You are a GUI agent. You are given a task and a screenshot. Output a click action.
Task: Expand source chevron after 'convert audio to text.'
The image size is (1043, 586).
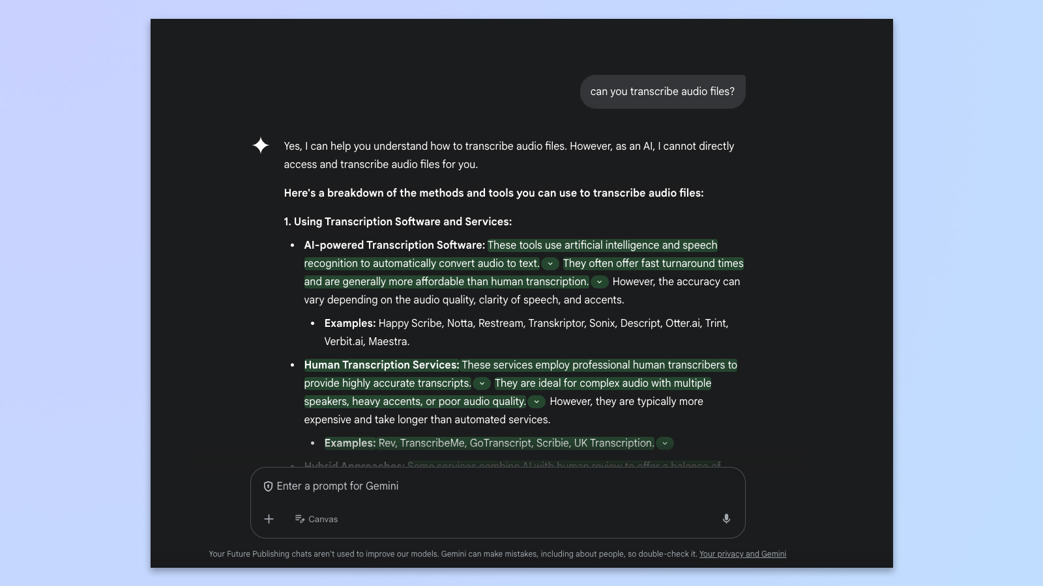(550, 264)
